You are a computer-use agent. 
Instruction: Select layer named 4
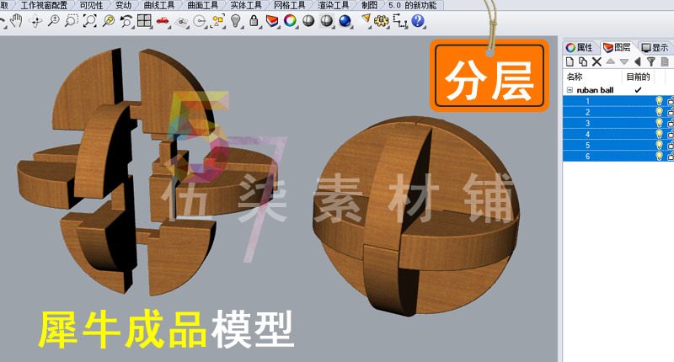[587, 135]
